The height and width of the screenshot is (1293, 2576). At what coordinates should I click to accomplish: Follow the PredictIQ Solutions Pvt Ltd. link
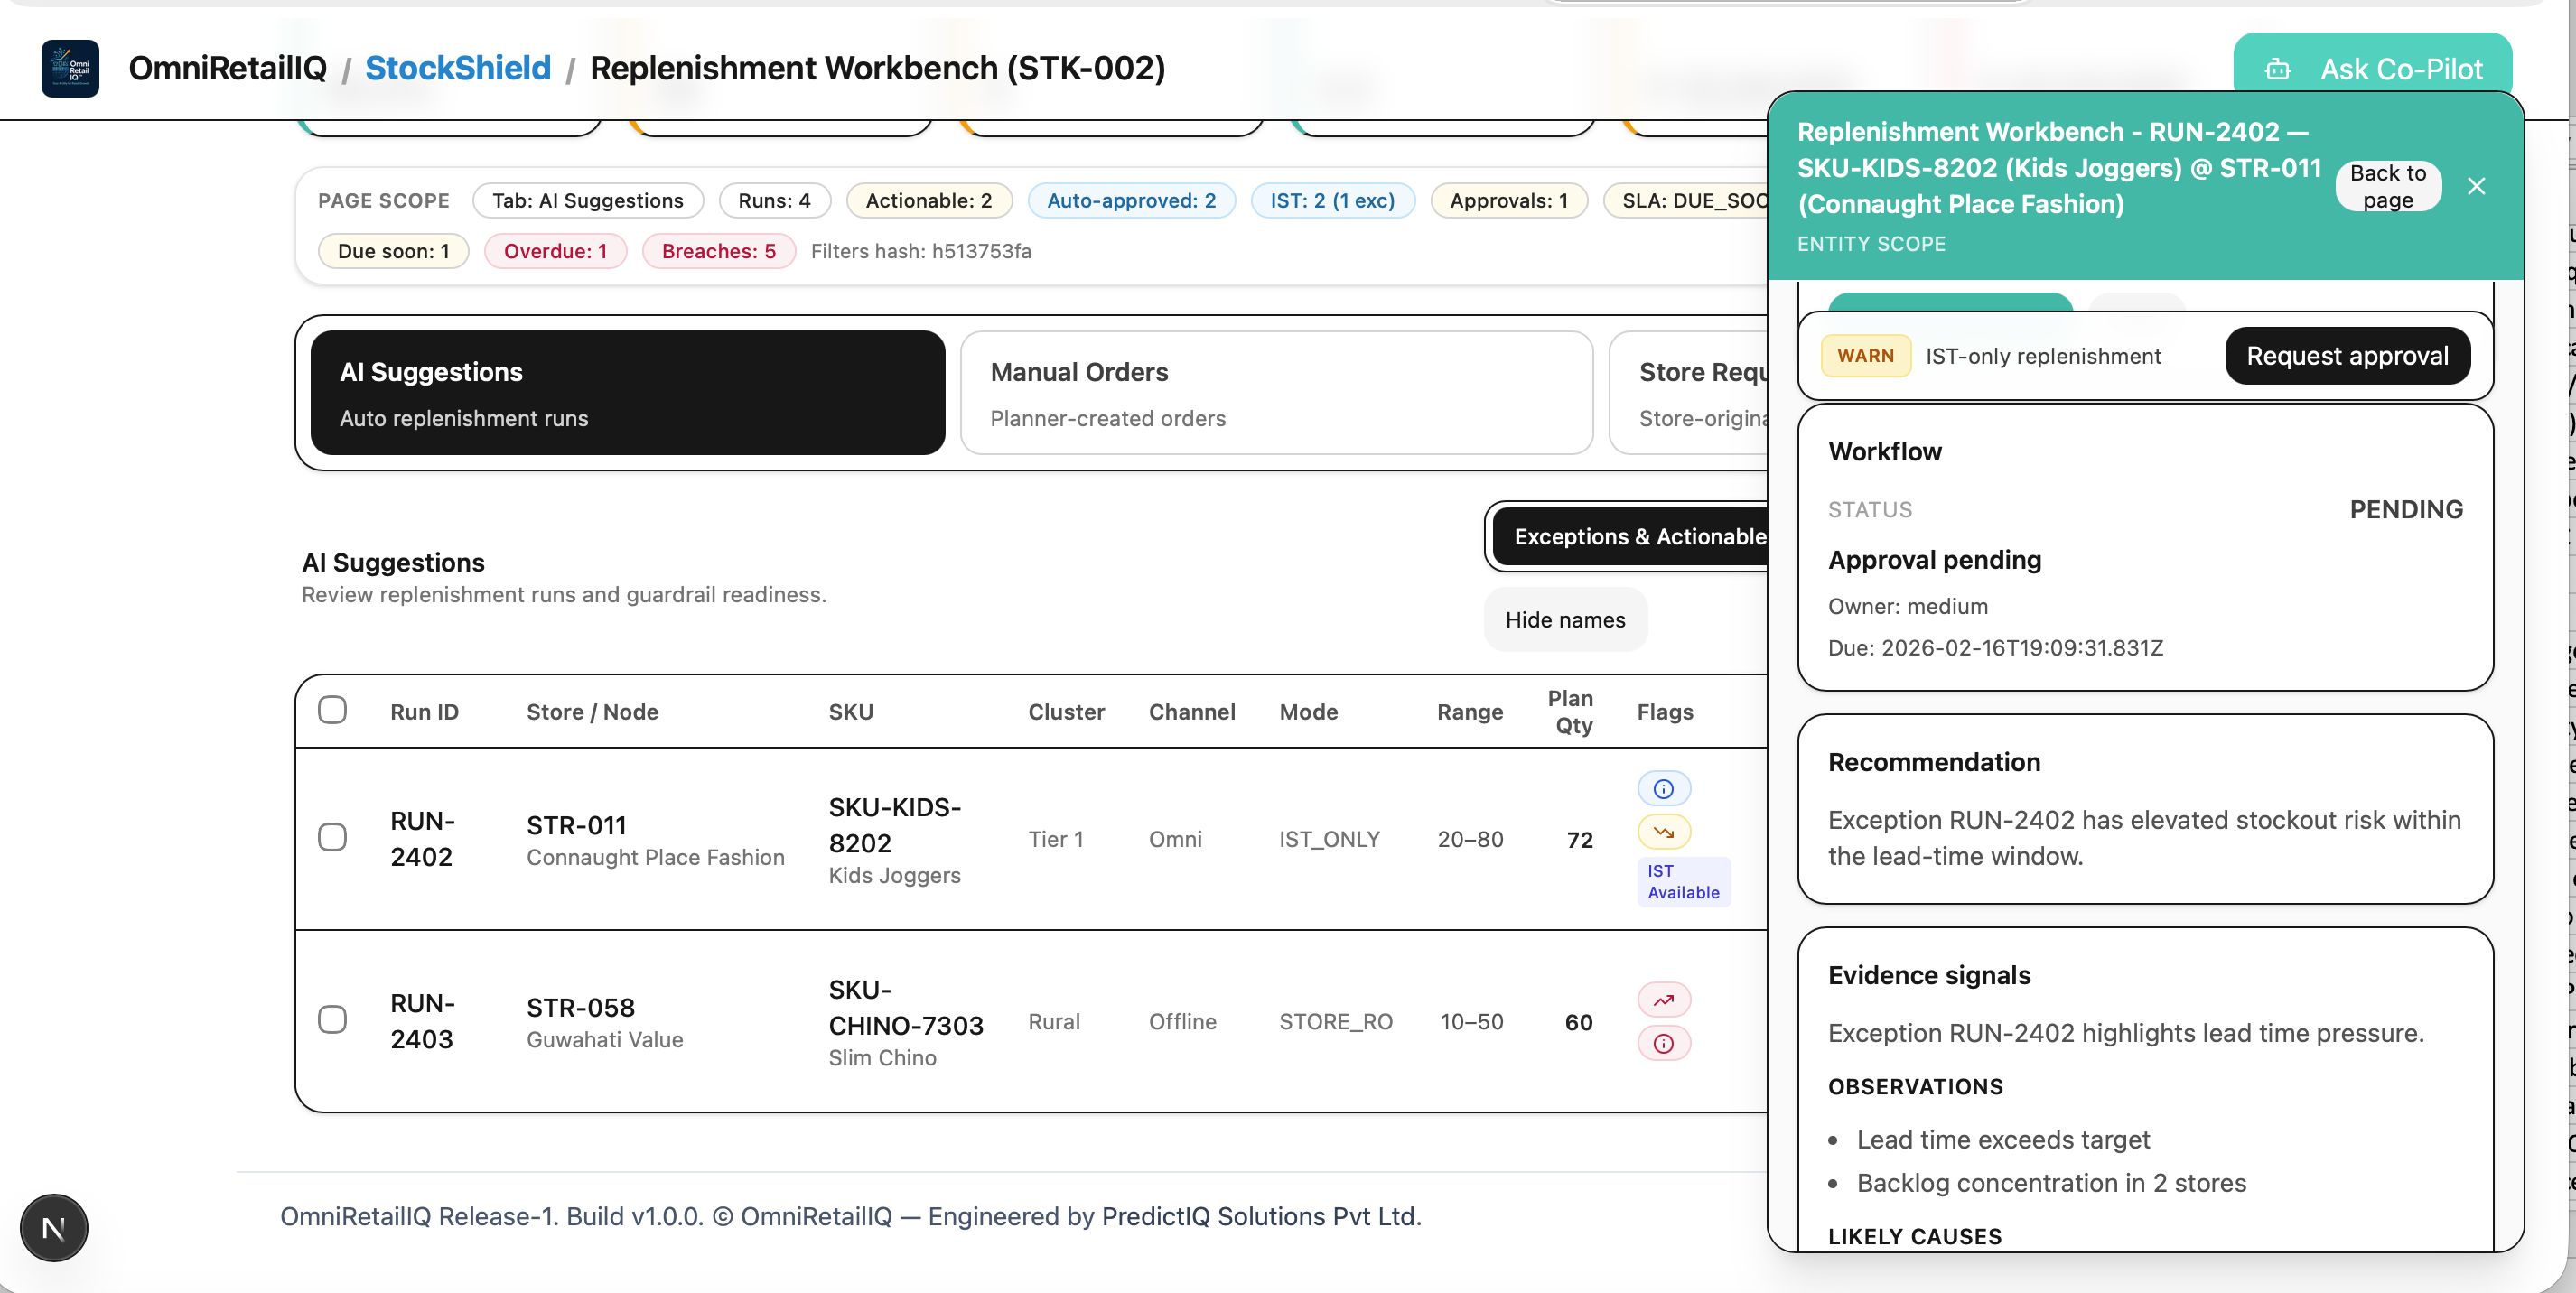click(1261, 1216)
